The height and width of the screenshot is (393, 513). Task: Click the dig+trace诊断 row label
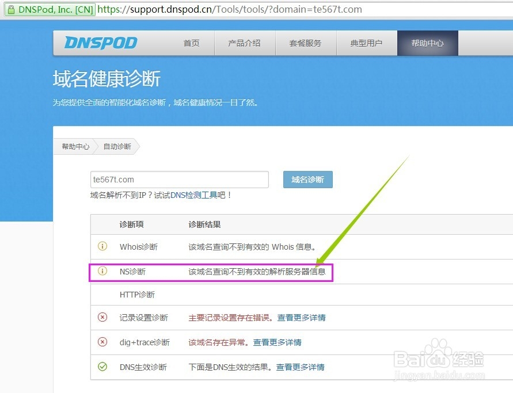click(x=145, y=342)
